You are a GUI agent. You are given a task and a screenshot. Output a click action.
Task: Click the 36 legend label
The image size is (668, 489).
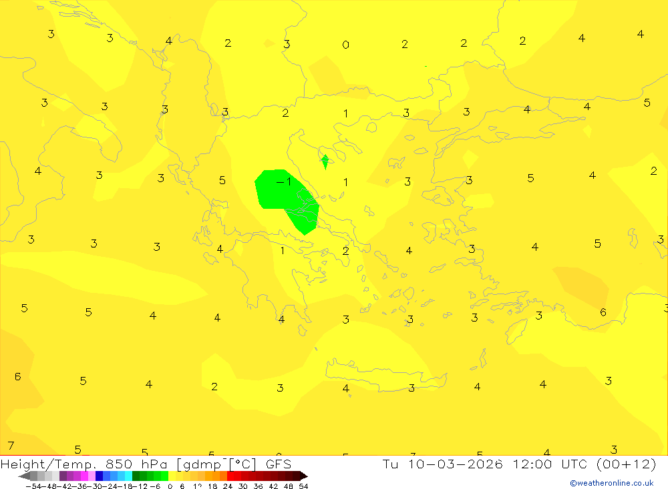(x=258, y=486)
